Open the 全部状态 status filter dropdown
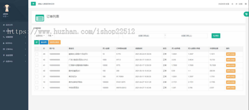The height and width of the screenshot is (110, 249). click(x=40, y=36)
